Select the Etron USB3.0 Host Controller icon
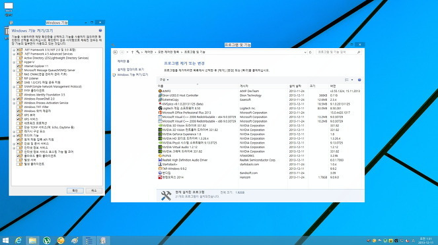438x245 pixels. coord(160,95)
